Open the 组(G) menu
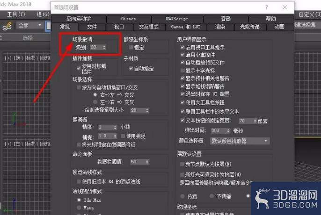321x215 pixels. [43, 14]
